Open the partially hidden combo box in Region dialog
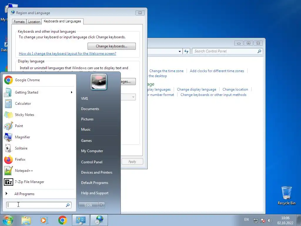Image resolution: width=301 pixels, height=226 pixels. (x=128, y=97)
